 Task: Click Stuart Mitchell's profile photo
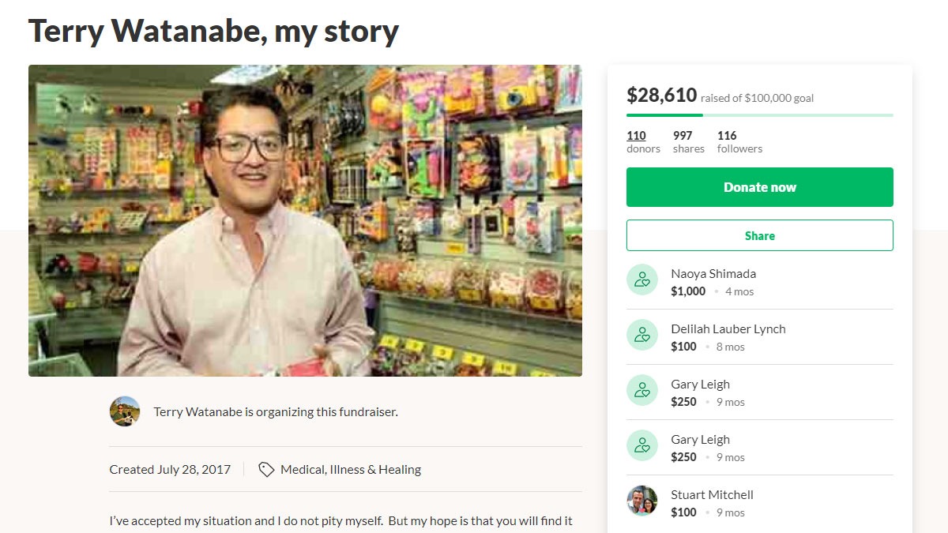point(642,501)
